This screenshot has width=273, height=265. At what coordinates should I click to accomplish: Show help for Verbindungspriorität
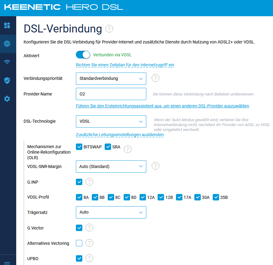pos(155,78)
